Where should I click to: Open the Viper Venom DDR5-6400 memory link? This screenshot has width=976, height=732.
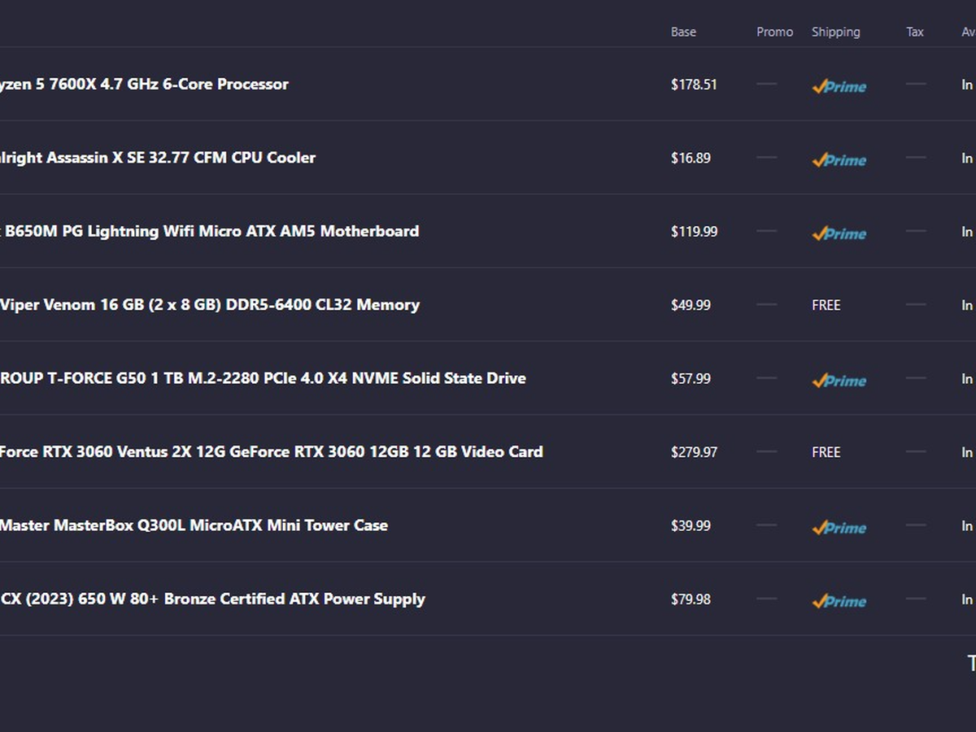pyautogui.click(x=210, y=305)
